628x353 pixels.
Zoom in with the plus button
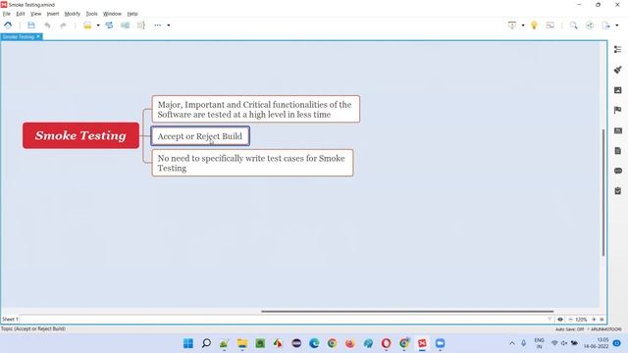click(x=594, y=320)
